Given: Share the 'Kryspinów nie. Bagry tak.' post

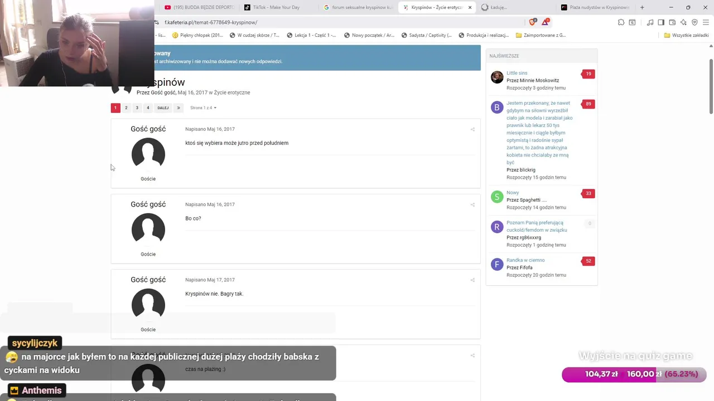Looking at the screenshot, I should coord(472,280).
